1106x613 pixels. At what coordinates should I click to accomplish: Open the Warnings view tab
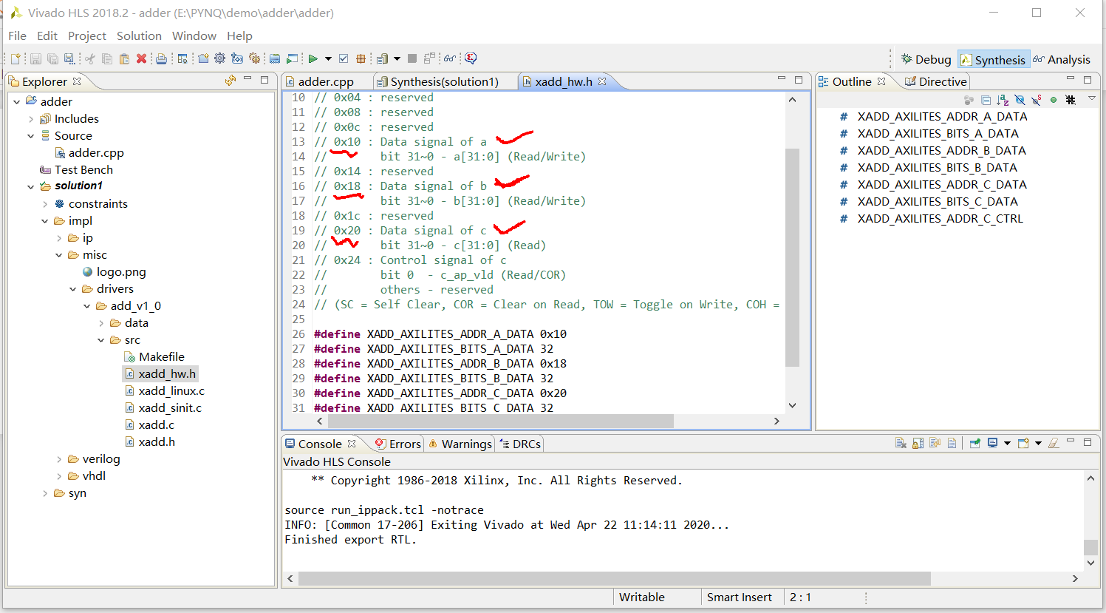click(465, 443)
